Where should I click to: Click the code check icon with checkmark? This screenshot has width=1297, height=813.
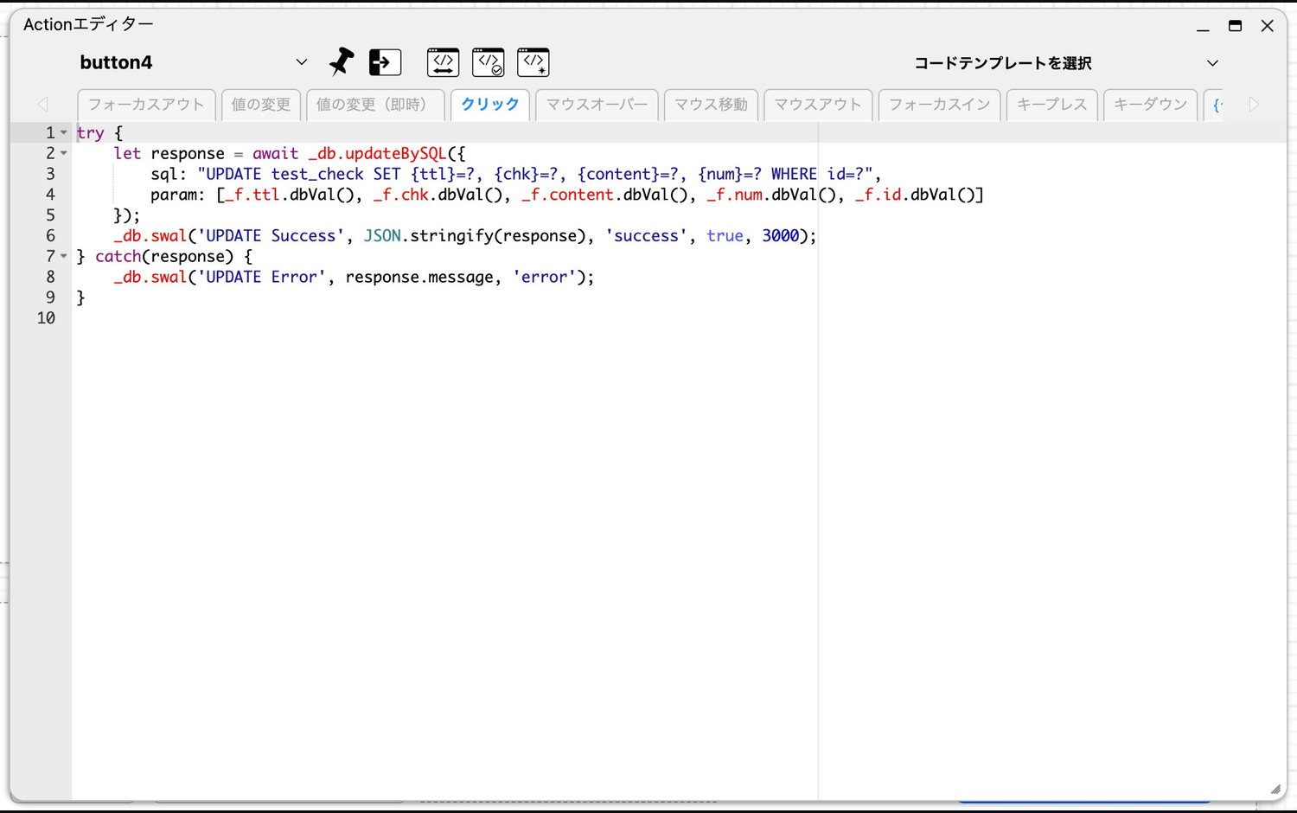tap(489, 62)
